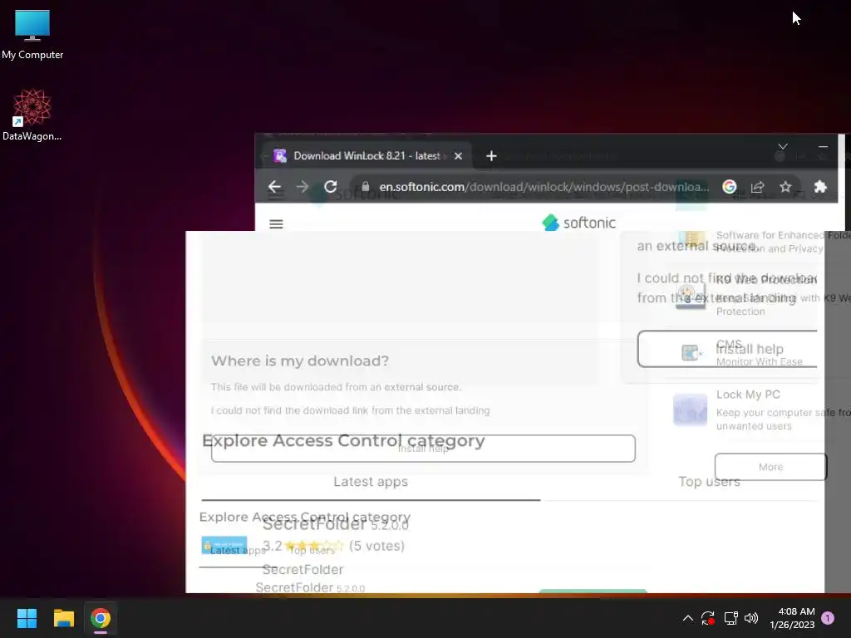Click the sync status tray icon

(x=708, y=618)
